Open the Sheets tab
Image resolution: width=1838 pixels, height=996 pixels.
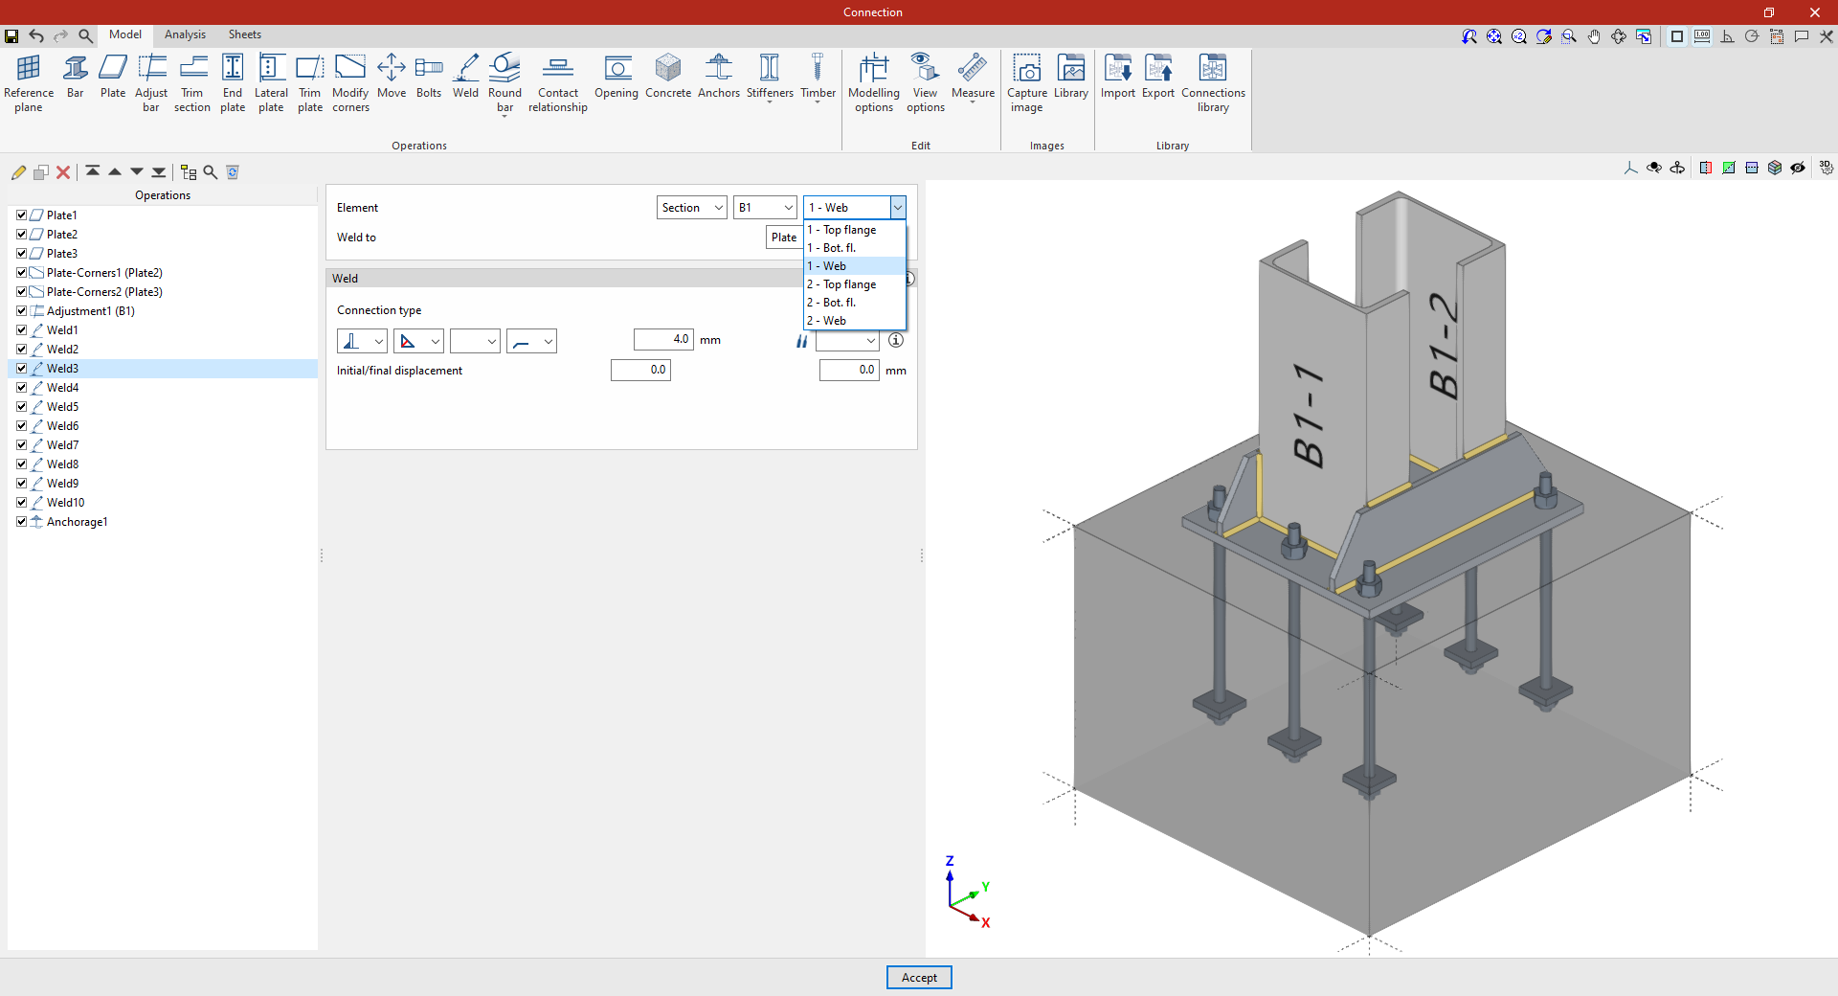tap(244, 34)
